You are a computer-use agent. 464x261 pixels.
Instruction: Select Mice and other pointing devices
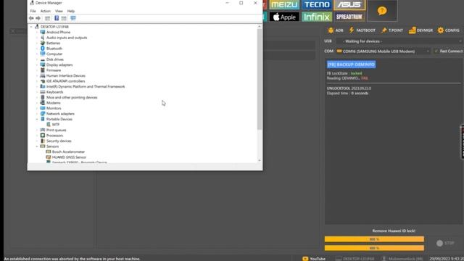(x=72, y=97)
